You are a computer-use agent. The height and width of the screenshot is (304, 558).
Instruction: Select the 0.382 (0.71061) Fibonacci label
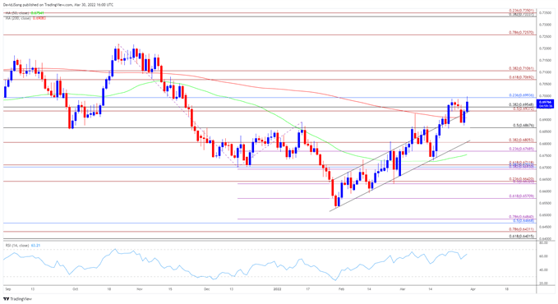click(521, 68)
